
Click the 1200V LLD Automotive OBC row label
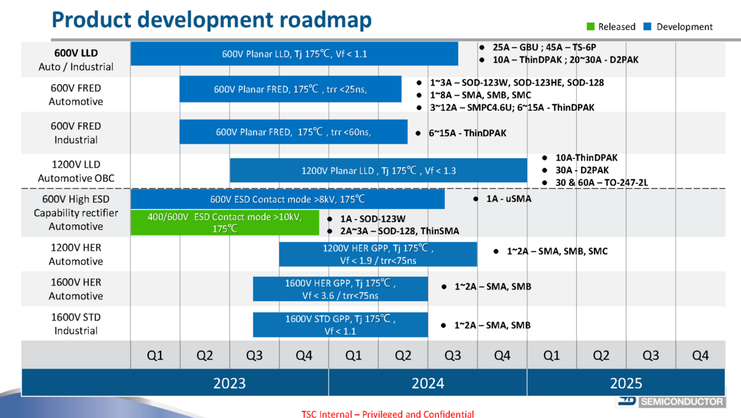[x=76, y=171]
